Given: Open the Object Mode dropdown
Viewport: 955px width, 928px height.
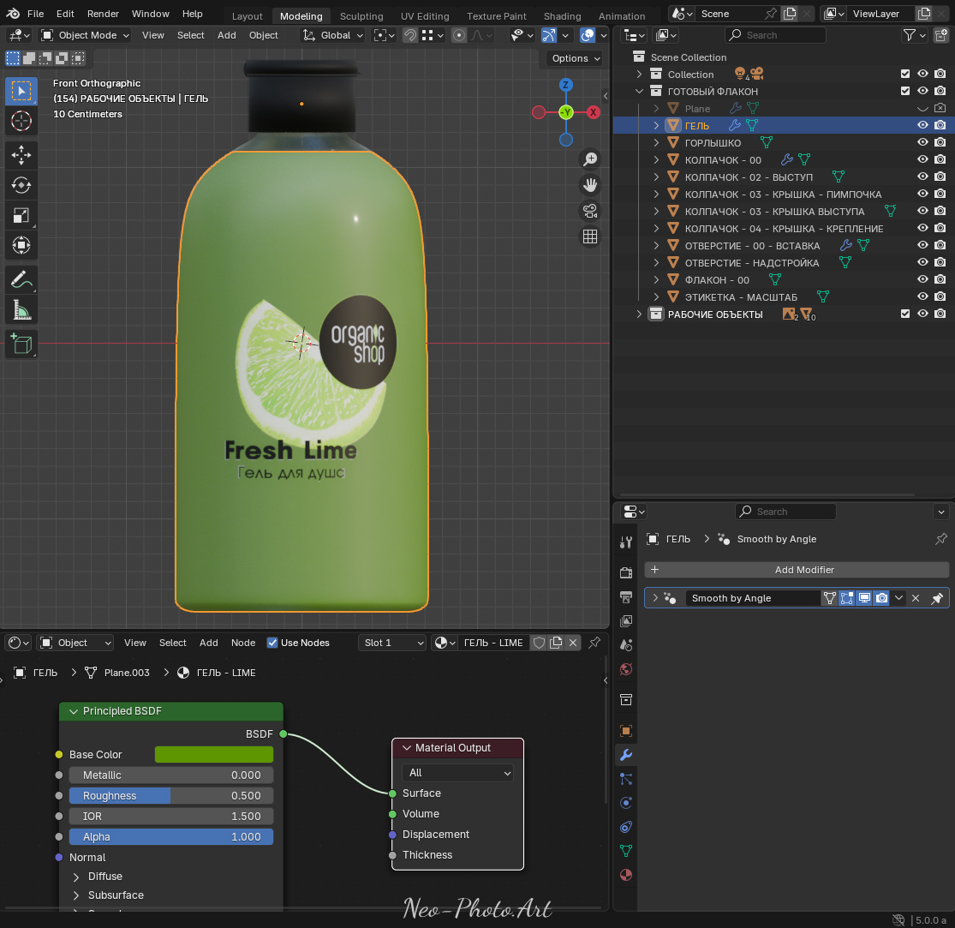Looking at the screenshot, I should tap(86, 35).
